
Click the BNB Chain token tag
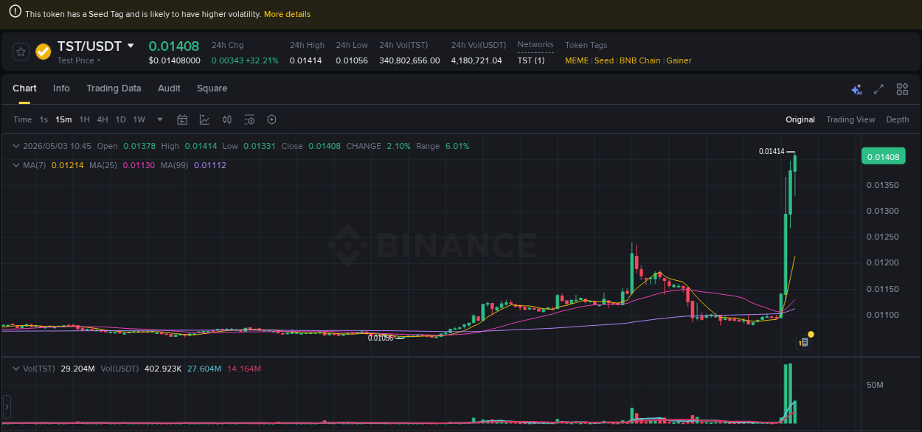pos(639,60)
